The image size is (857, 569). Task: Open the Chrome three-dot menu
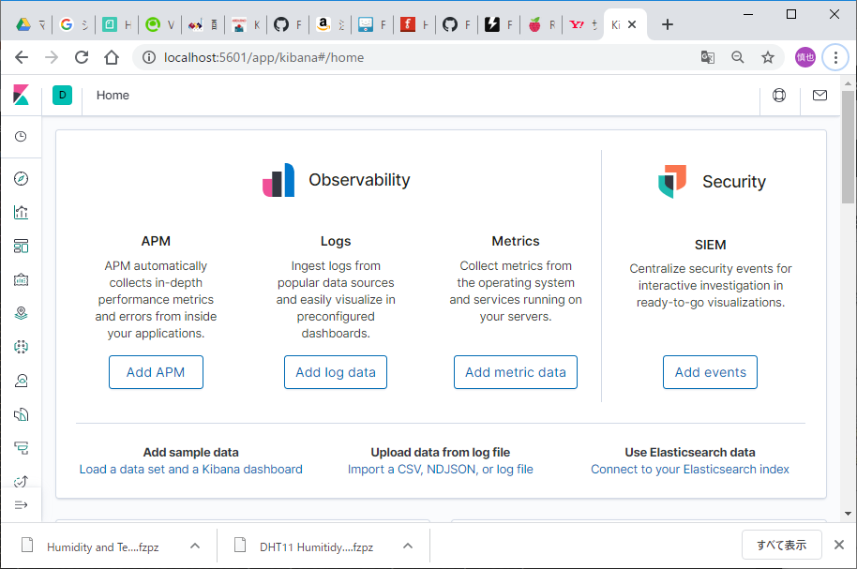coord(835,57)
